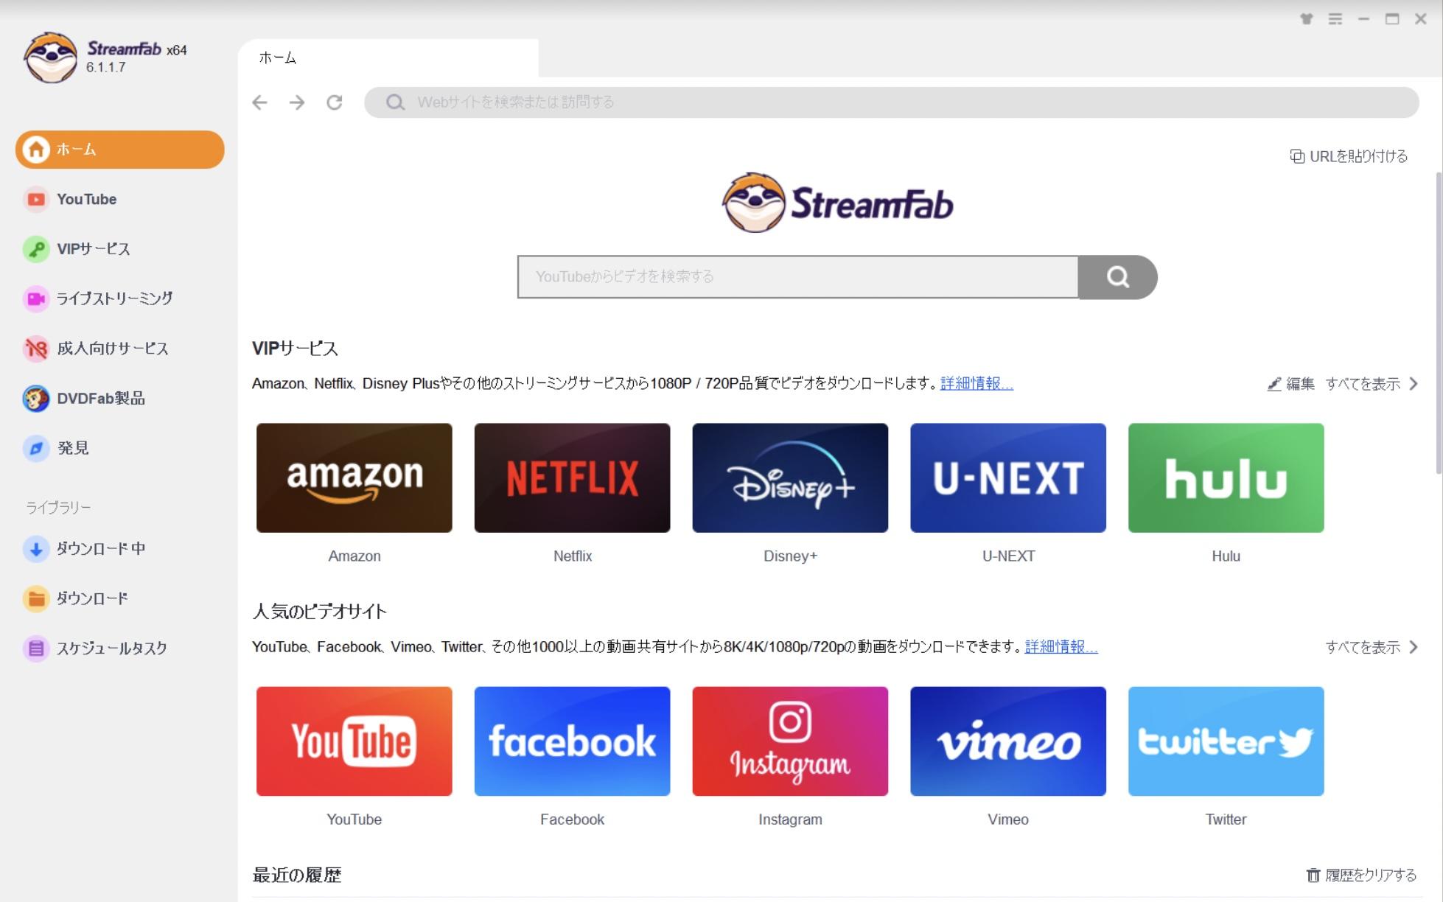The image size is (1443, 902).
Task: Open the VIPサービス sidebar section
Action: pos(120,249)
